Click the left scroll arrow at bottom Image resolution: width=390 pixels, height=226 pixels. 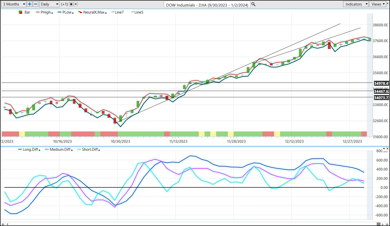[x=7, y=224]
